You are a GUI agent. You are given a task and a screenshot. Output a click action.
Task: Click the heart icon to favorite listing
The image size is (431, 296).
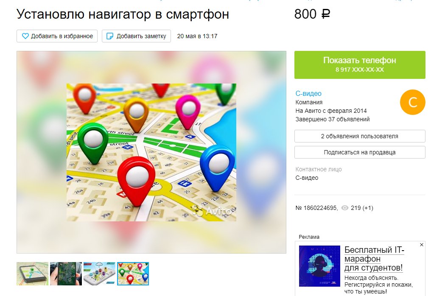25,36
